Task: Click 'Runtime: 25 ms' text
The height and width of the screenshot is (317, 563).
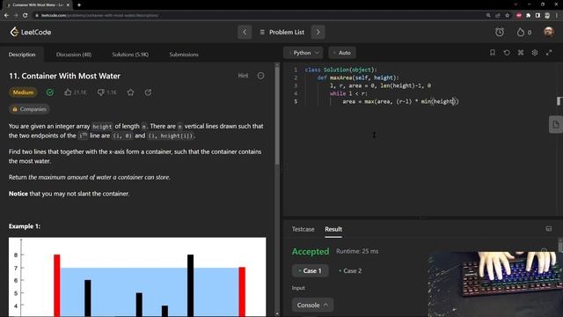Action: tap(357, 251)
